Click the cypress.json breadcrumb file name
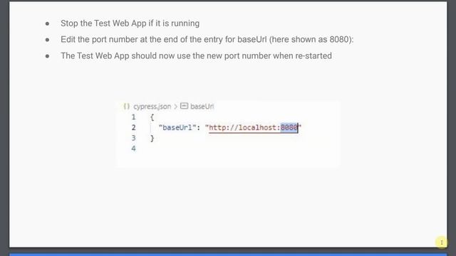This screenshot has height=256, width=456. point(152,107)
